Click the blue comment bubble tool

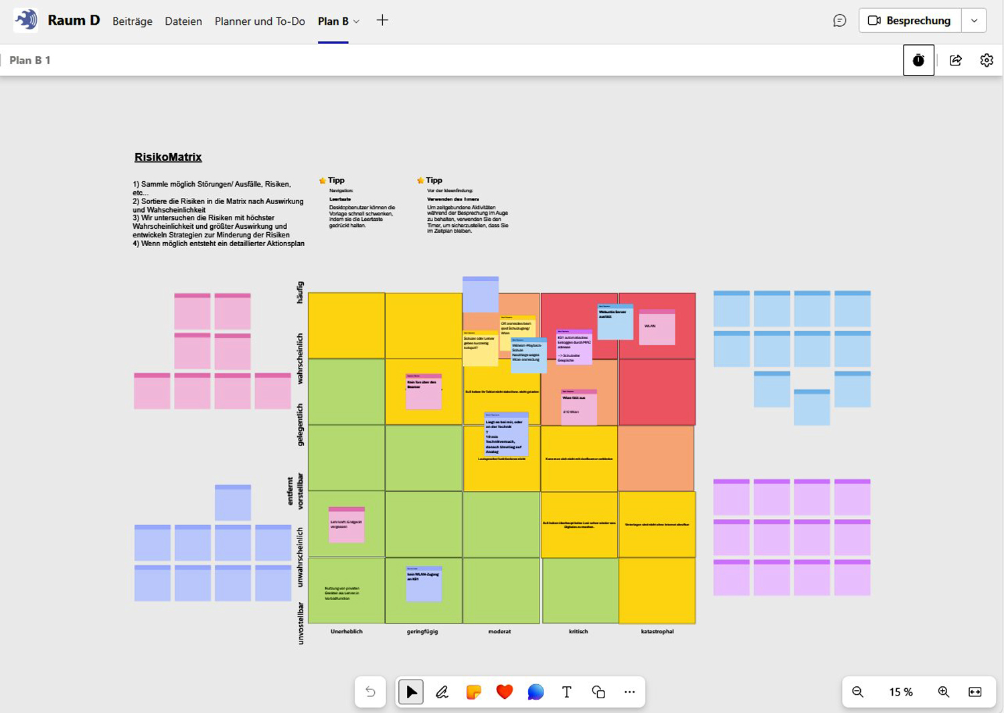(535, 692)
